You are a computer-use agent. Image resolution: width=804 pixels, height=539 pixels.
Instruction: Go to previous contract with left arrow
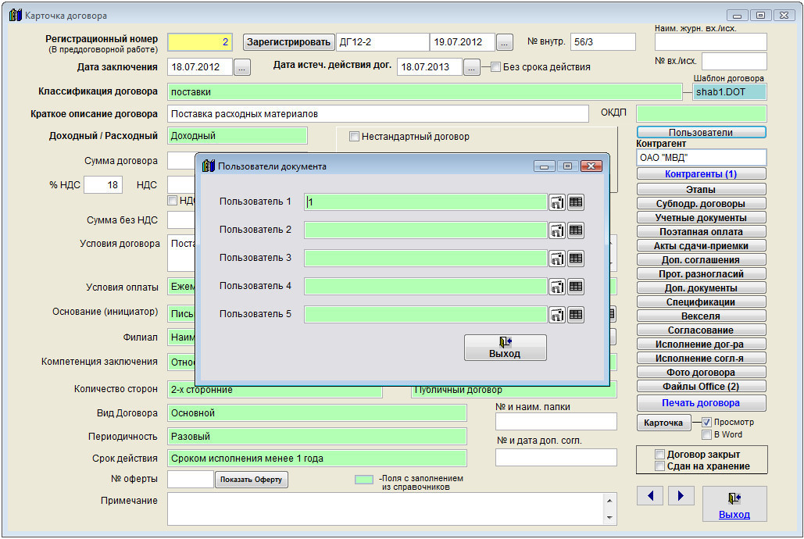point(651,495)
